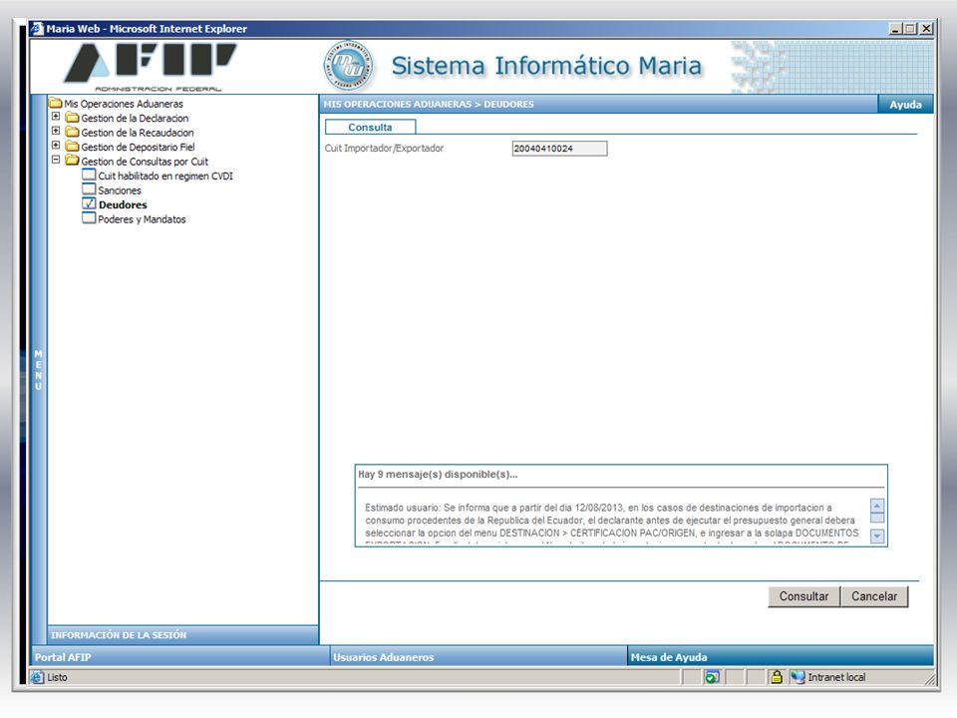Click the messages box scroll up arrow
This screenshot has height=718, width=957.
(877, 506)
